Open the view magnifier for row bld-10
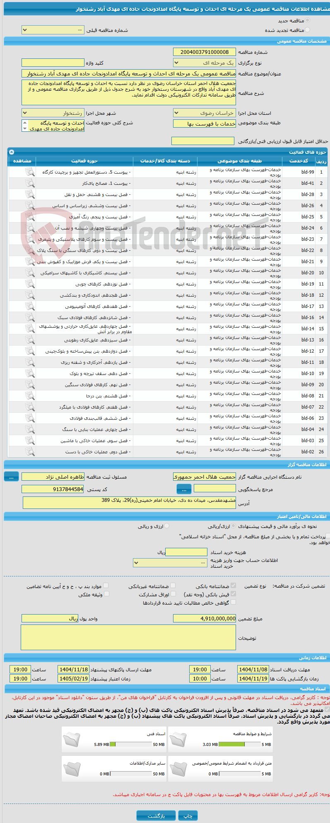The image size is (330, 823). click(30, 373)
